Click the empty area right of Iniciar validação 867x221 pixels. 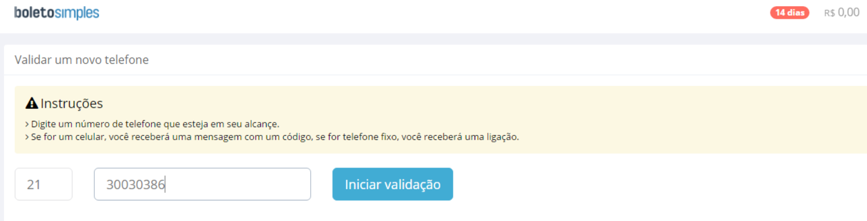(x=657, y=184)
